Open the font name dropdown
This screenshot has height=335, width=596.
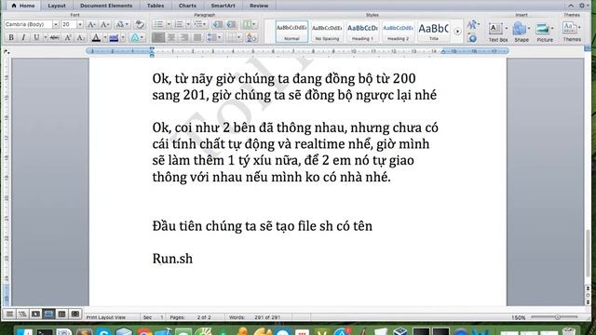click(x=56, y=24)
